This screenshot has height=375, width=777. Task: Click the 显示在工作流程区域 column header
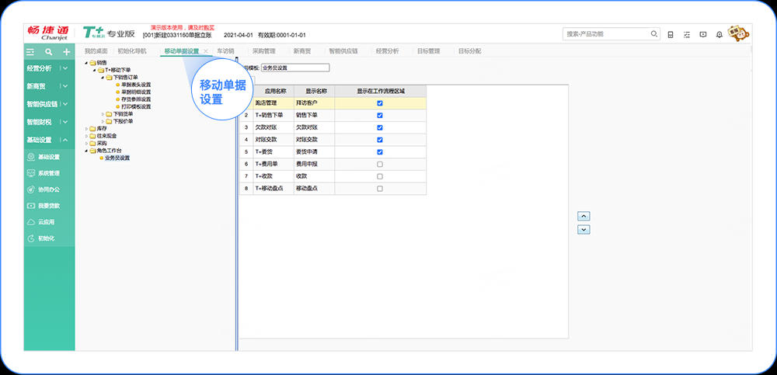(380, 91)
